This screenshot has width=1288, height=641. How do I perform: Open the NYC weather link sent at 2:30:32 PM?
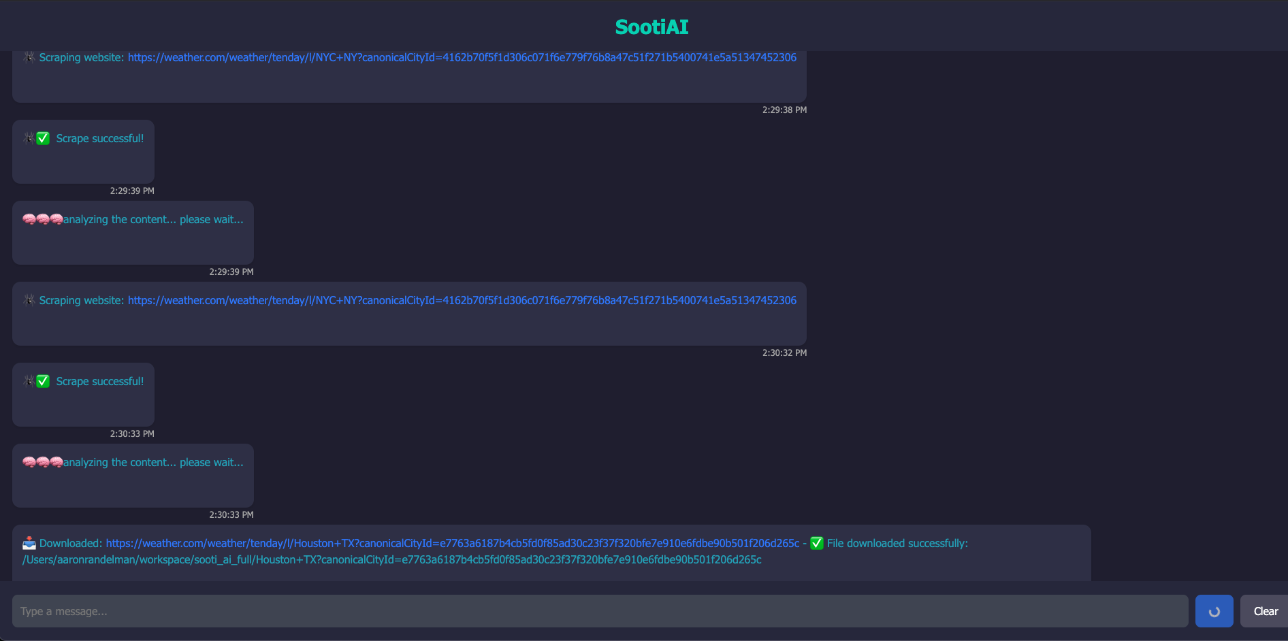point(462,300)
